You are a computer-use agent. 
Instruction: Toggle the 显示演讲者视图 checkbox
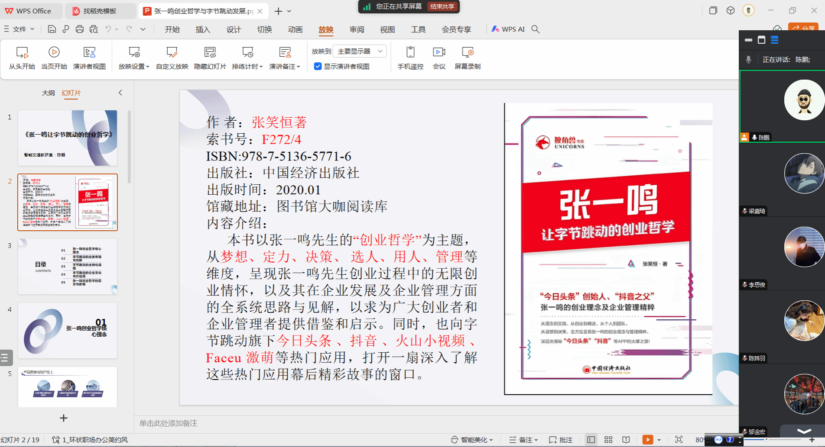pos(318,66)
